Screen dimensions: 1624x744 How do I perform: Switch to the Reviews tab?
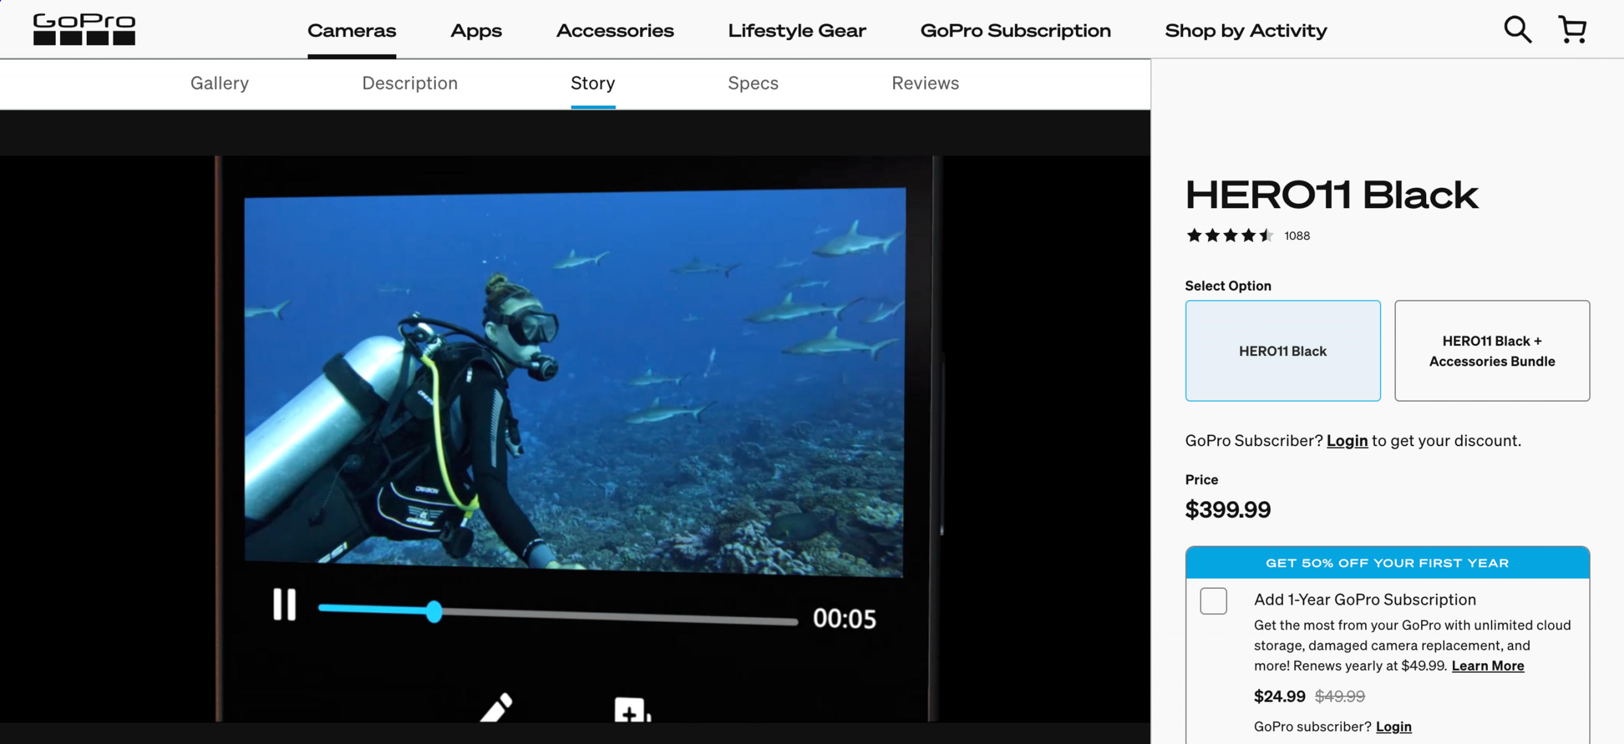925,83
